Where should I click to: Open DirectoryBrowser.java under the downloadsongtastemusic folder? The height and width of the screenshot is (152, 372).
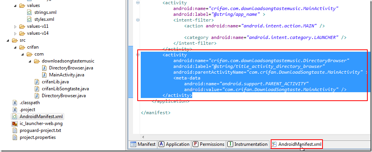pyautogui.click(x=71, y=68)
